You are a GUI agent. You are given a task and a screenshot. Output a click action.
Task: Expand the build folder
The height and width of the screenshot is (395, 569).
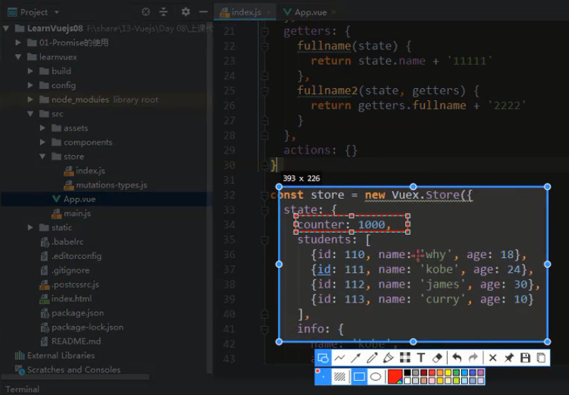click(x=30, y=71)
